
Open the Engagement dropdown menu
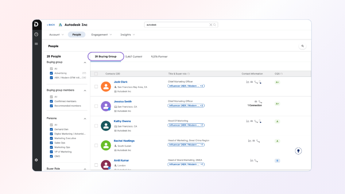pos(101,35)
